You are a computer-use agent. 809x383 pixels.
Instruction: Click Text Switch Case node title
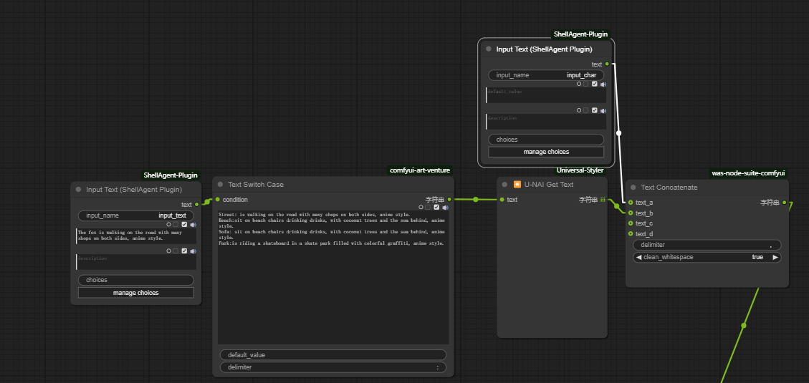pos(256,184)
